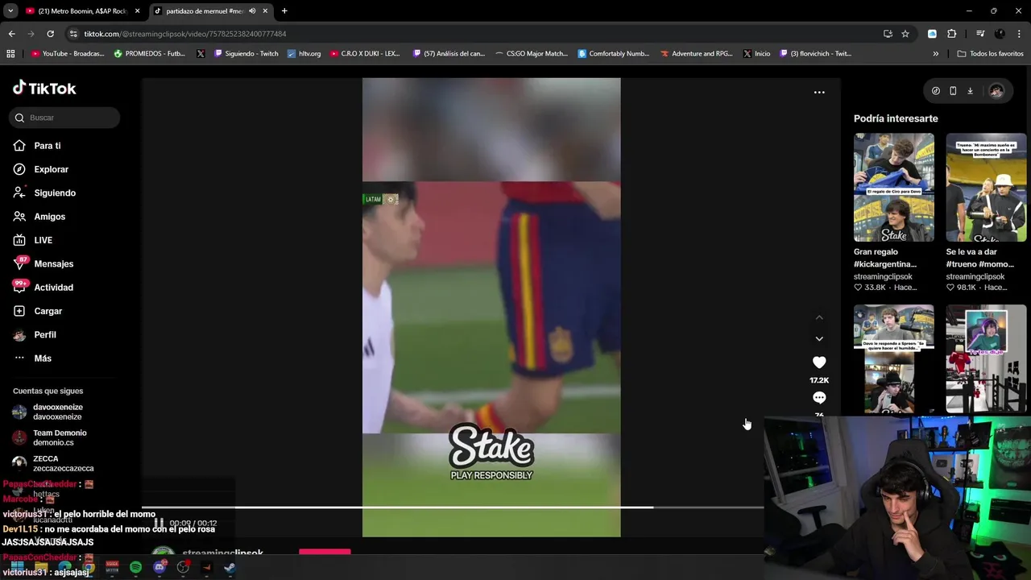The image size is (1031, 580).
Task: Click Cargar upload option
Action: [x=38, y=311]
